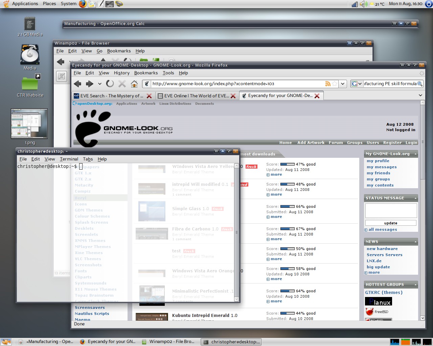The width and height of the screenshot is (433, 346).
Task: Click Forum in the site navigation
Action: point(336,143)
